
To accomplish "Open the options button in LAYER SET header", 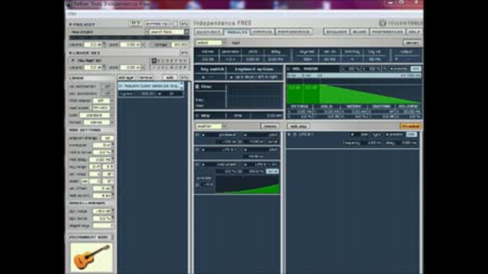I will (x=185, y=53).
